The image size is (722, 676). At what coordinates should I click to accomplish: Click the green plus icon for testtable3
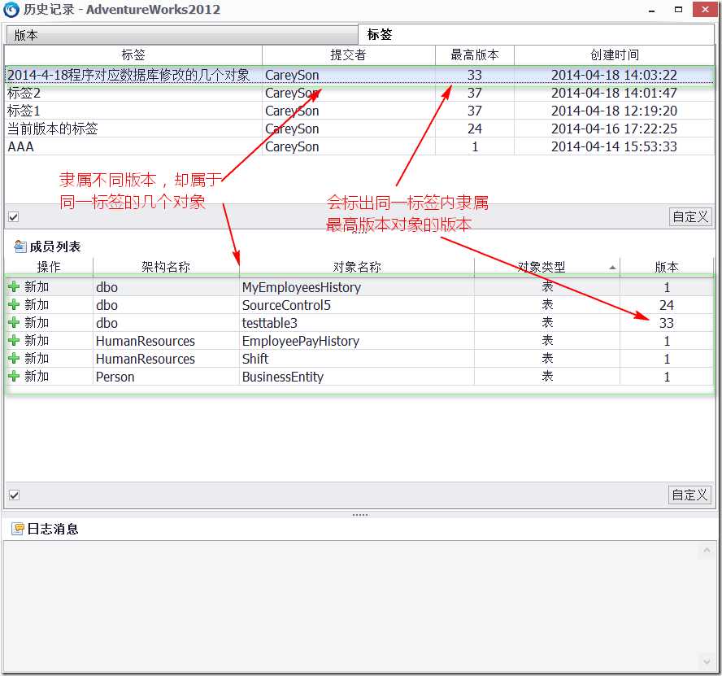coord(14,323)
